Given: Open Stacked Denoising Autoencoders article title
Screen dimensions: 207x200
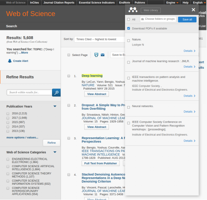Looking at the screenshot, I should tap(103, 178).
